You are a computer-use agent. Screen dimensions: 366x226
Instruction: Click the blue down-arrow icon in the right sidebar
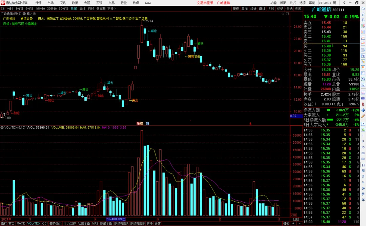pyautogui.click(x=363, y=20)
